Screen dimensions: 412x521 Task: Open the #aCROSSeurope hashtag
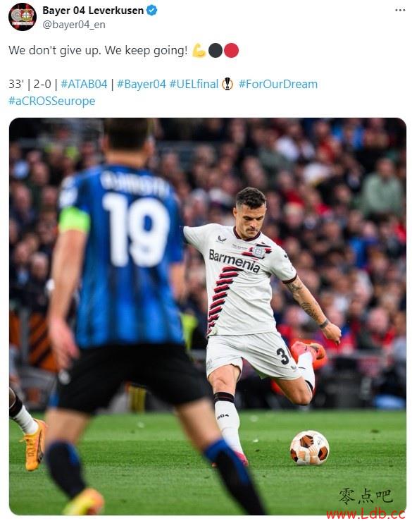coord(52,101)
